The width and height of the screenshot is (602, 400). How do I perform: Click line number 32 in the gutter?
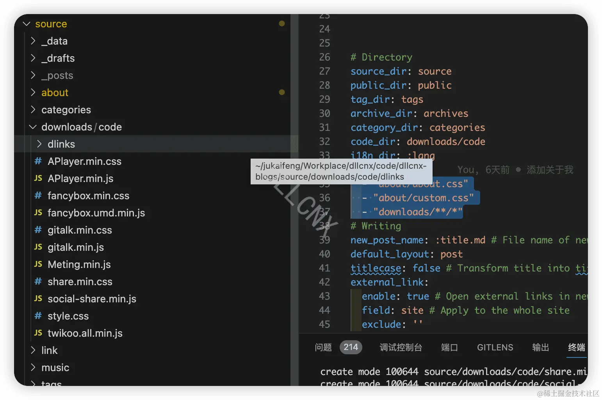coord(324,141)
